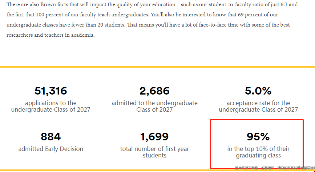Select the 2,686 admitted number
This screenshot has width=315, height=172.
click(154, 91)
